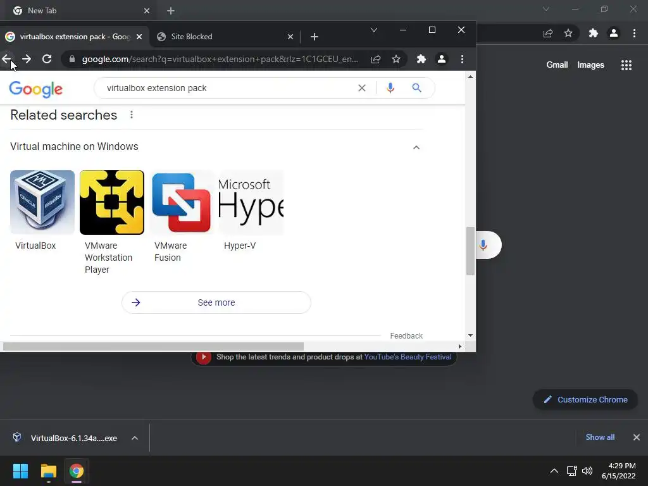Open Chrome menu dots in front window
The image size is (648, 486).
click(462, 59)
